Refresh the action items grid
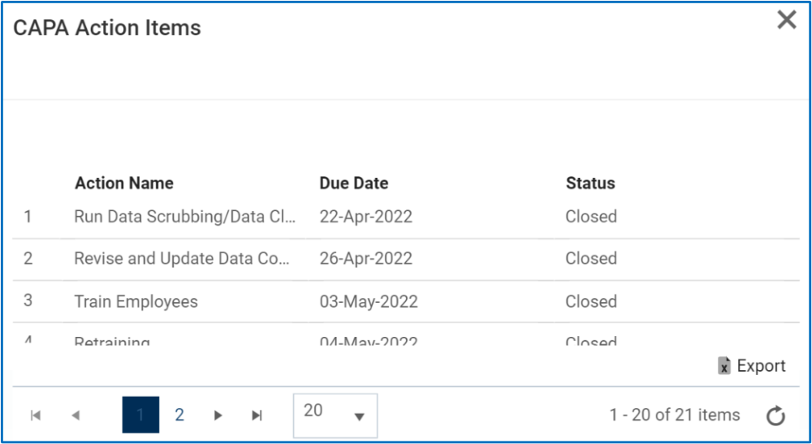Viewport: 812px width, 444px height. [x=775, y=416]
